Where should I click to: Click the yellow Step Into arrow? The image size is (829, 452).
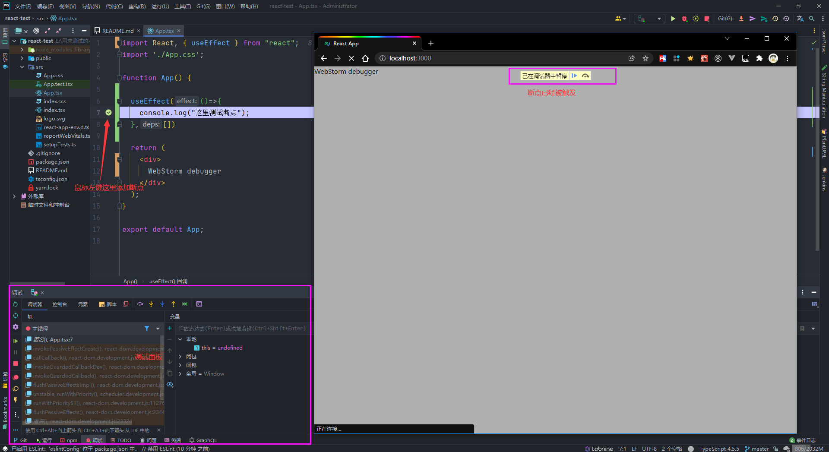[x=151, y=304]
